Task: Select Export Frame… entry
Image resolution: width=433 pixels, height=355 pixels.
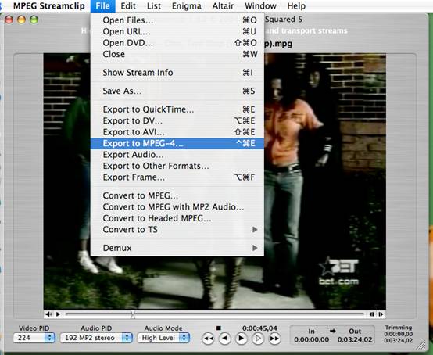Action: point(177,177)
